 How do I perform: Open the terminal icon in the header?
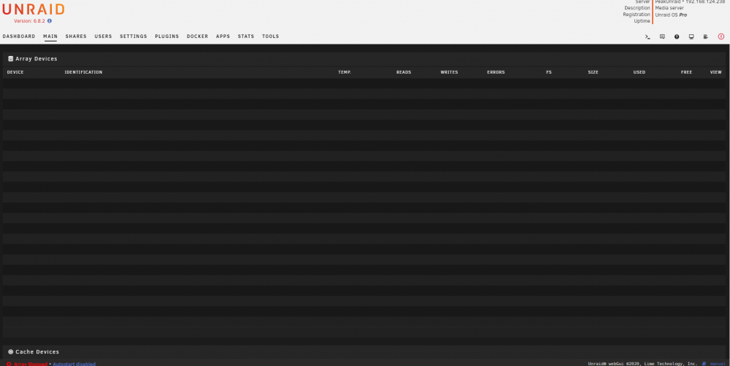coord(647,36)
